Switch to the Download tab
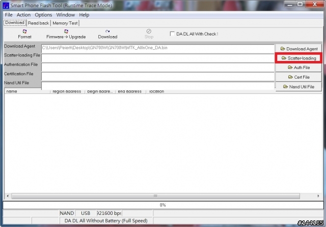Viewport: 326px width, 227px height. click(15, 22)
